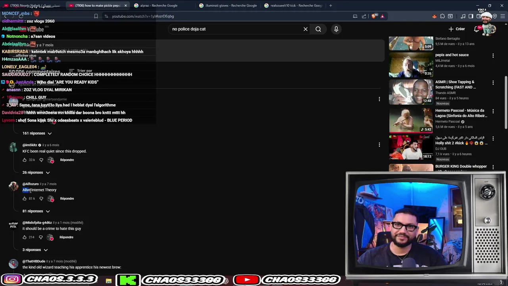The image size is (508, 286).
Task: Click the Brave Shields lion icon
Action: (x=374, y=16)
